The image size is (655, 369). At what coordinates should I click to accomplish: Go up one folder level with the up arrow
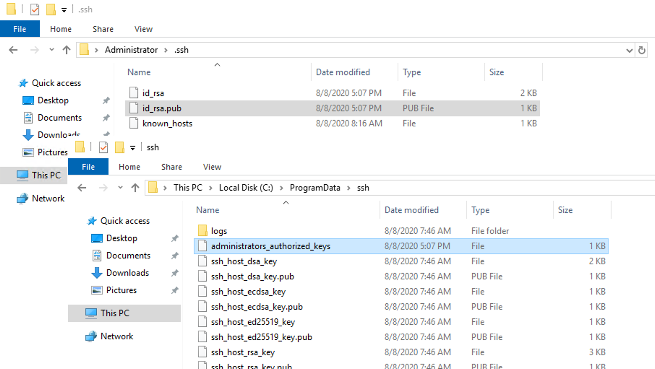click(x=67, y=50)
